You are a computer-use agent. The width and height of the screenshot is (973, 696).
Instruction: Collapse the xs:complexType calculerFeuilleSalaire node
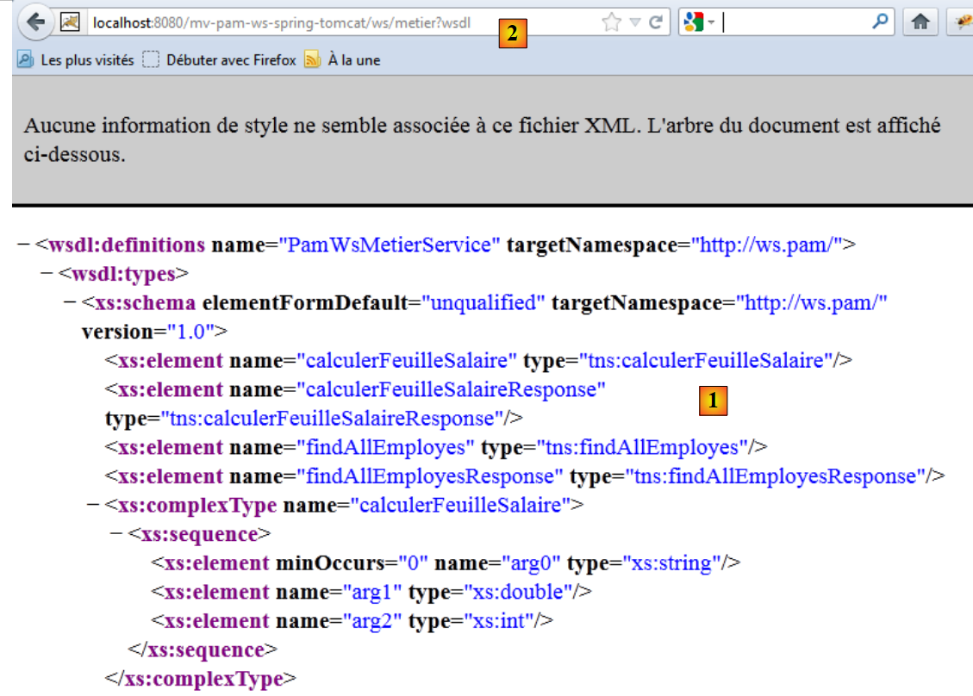click(x=93, y=505)
